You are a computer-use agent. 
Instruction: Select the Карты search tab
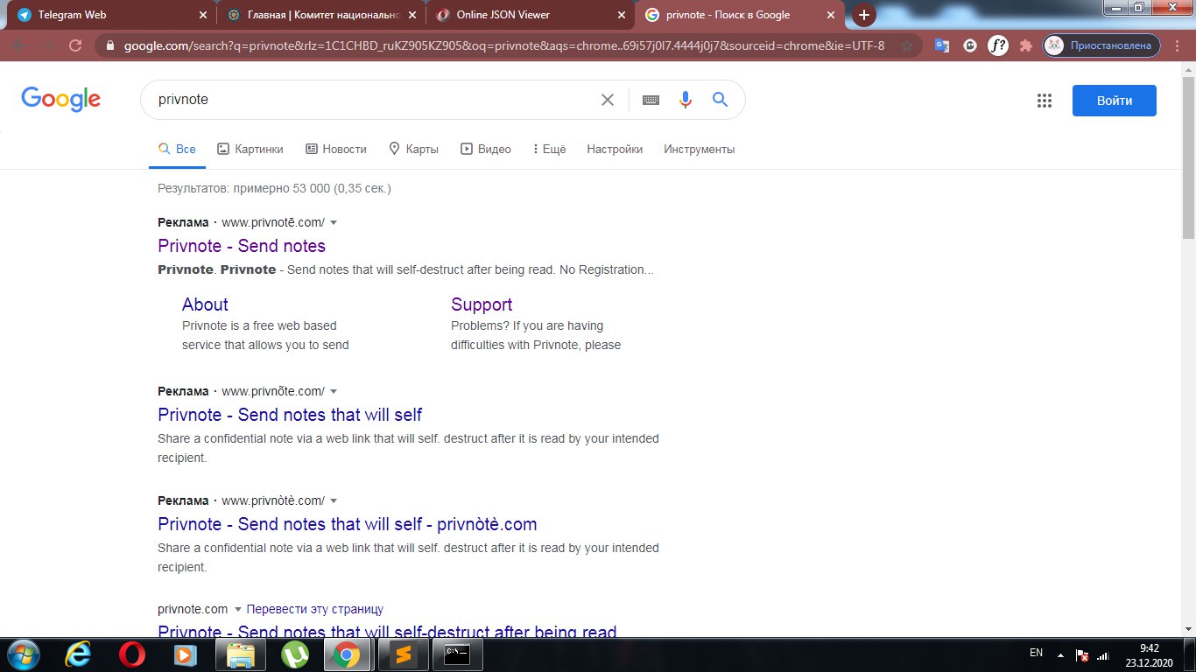[x=413, y=149]
